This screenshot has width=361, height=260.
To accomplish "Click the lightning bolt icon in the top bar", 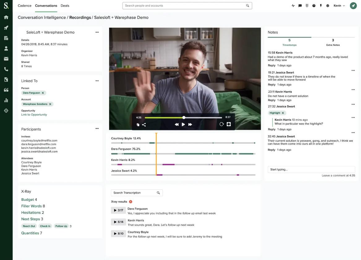I will [321, 6].
